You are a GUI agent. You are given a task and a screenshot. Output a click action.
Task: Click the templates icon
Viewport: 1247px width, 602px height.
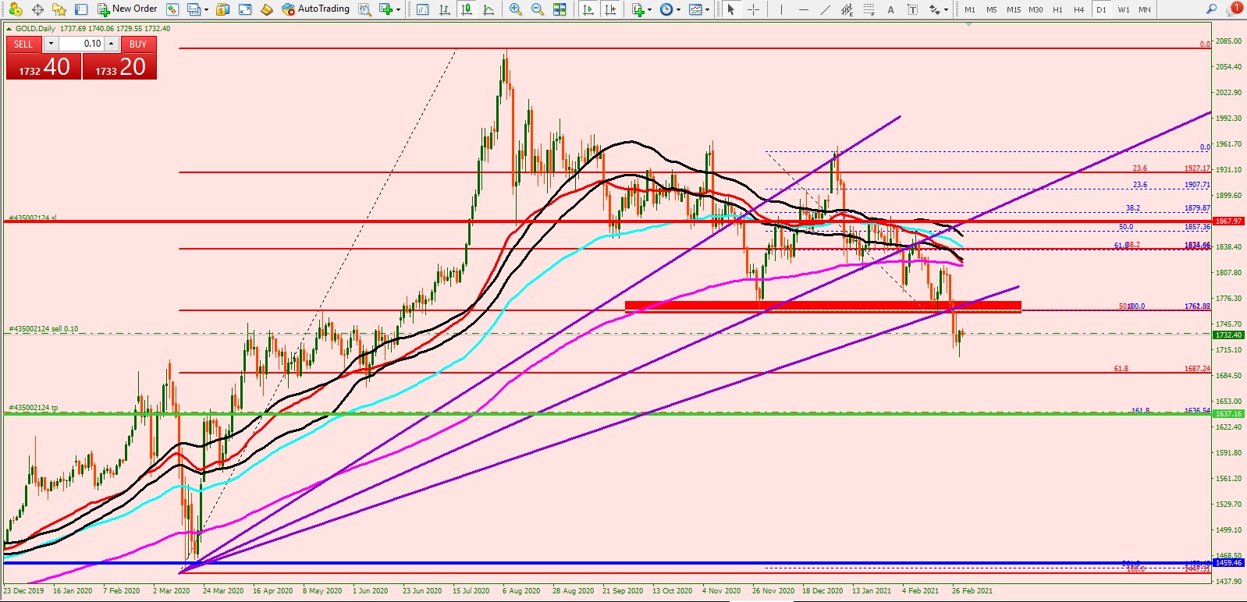pyautogui.click(x=695, y=9)
